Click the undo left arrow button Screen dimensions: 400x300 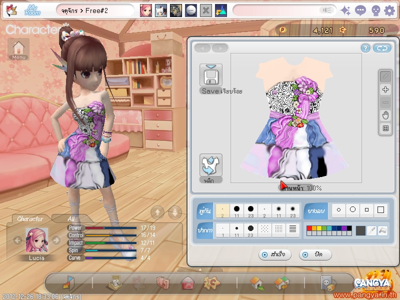pos(202,48)
